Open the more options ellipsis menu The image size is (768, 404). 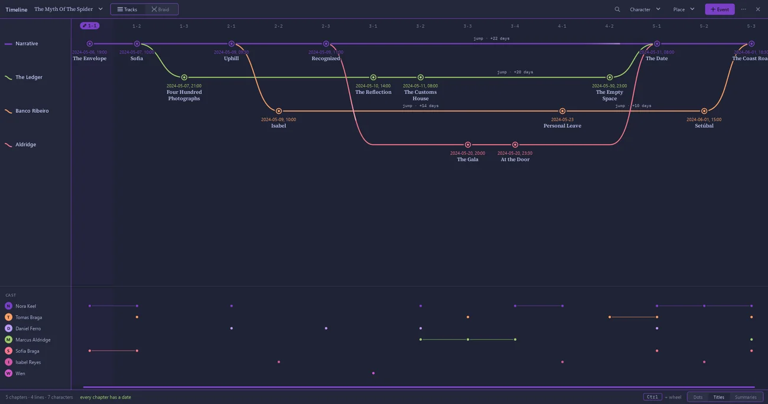point(744,9)
